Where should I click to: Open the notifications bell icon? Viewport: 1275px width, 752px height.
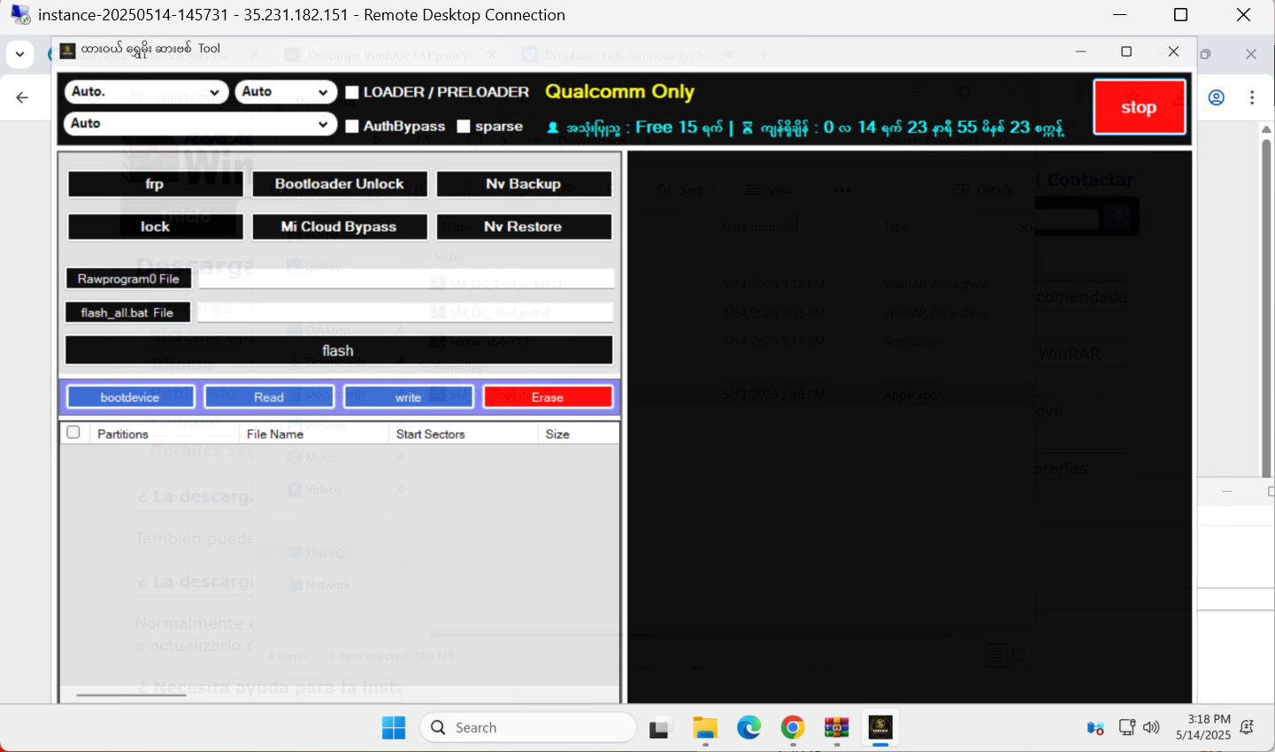pyautogui.click(x=1247, y=727)
